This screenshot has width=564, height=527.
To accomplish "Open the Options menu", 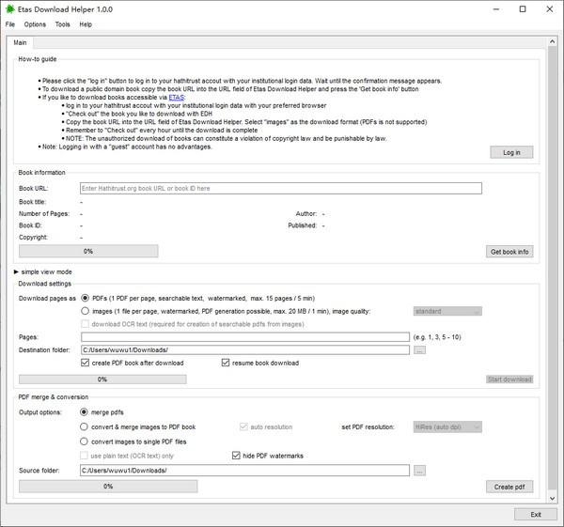I will pyautogui.click(x=35, y=24).
